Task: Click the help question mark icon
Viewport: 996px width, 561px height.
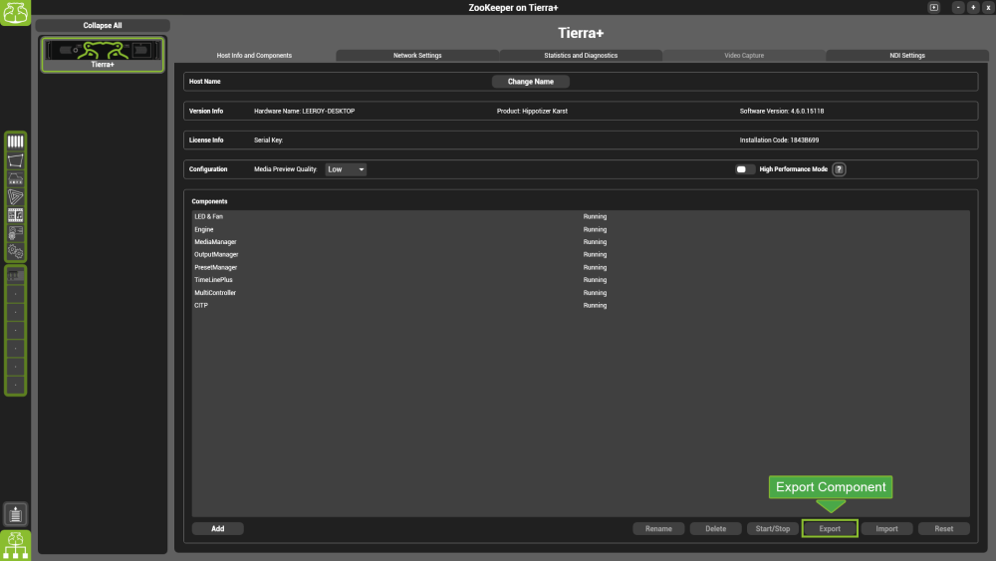Action: (x=839, y=169)
